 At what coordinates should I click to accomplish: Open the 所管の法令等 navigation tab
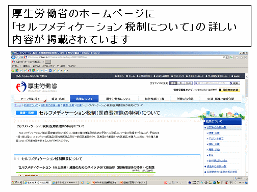(x=185, y=99)
